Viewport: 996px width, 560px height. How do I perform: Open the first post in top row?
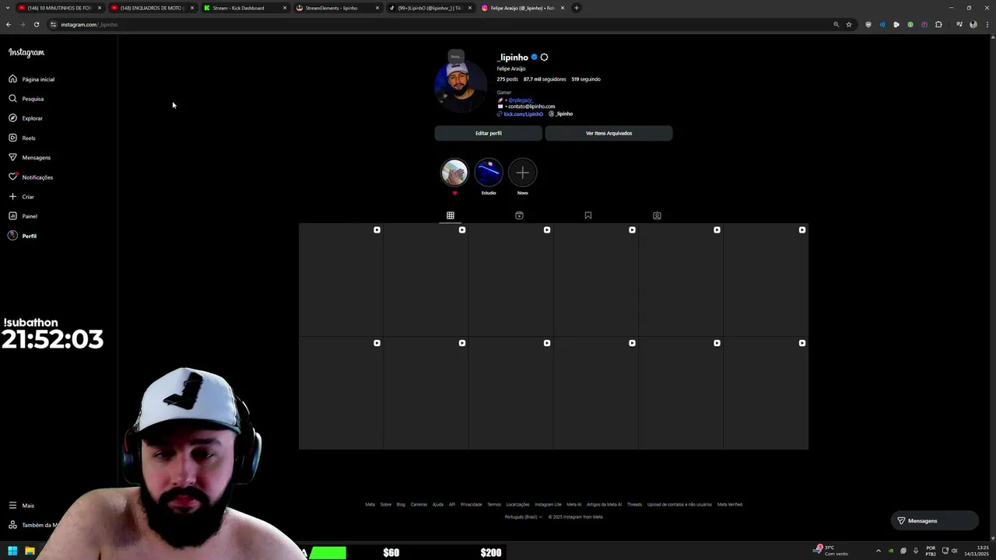(x=341, y=280)
